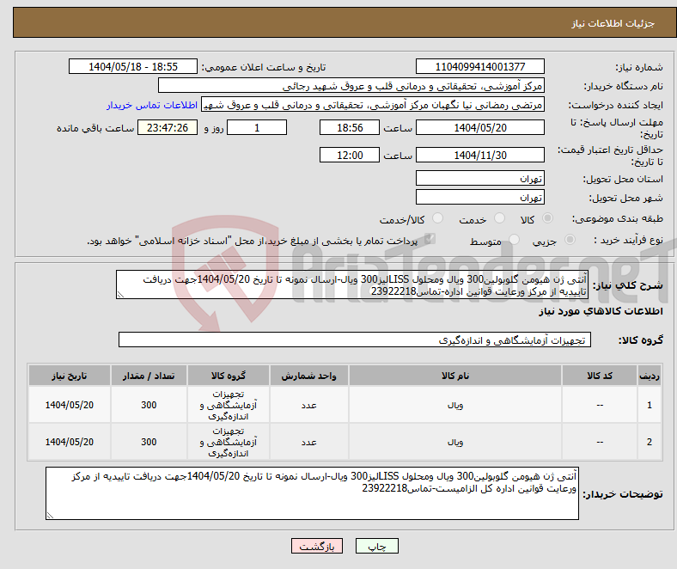The height and width of the screenshot is (569, 677).
Task: Click the گروه کالا column header
Action: 229,376
